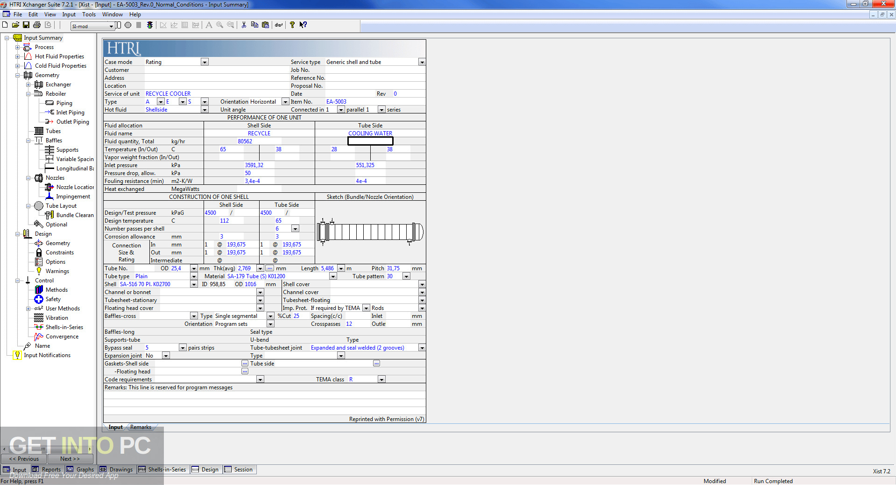Image resolution: width=896 pixels, height=485 pixels.
Task: Open print preview from the toolbar
Action: tap(48, 25)
